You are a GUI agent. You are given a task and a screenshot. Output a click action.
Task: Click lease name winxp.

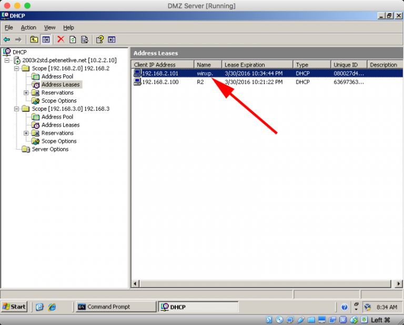(205, 73)
